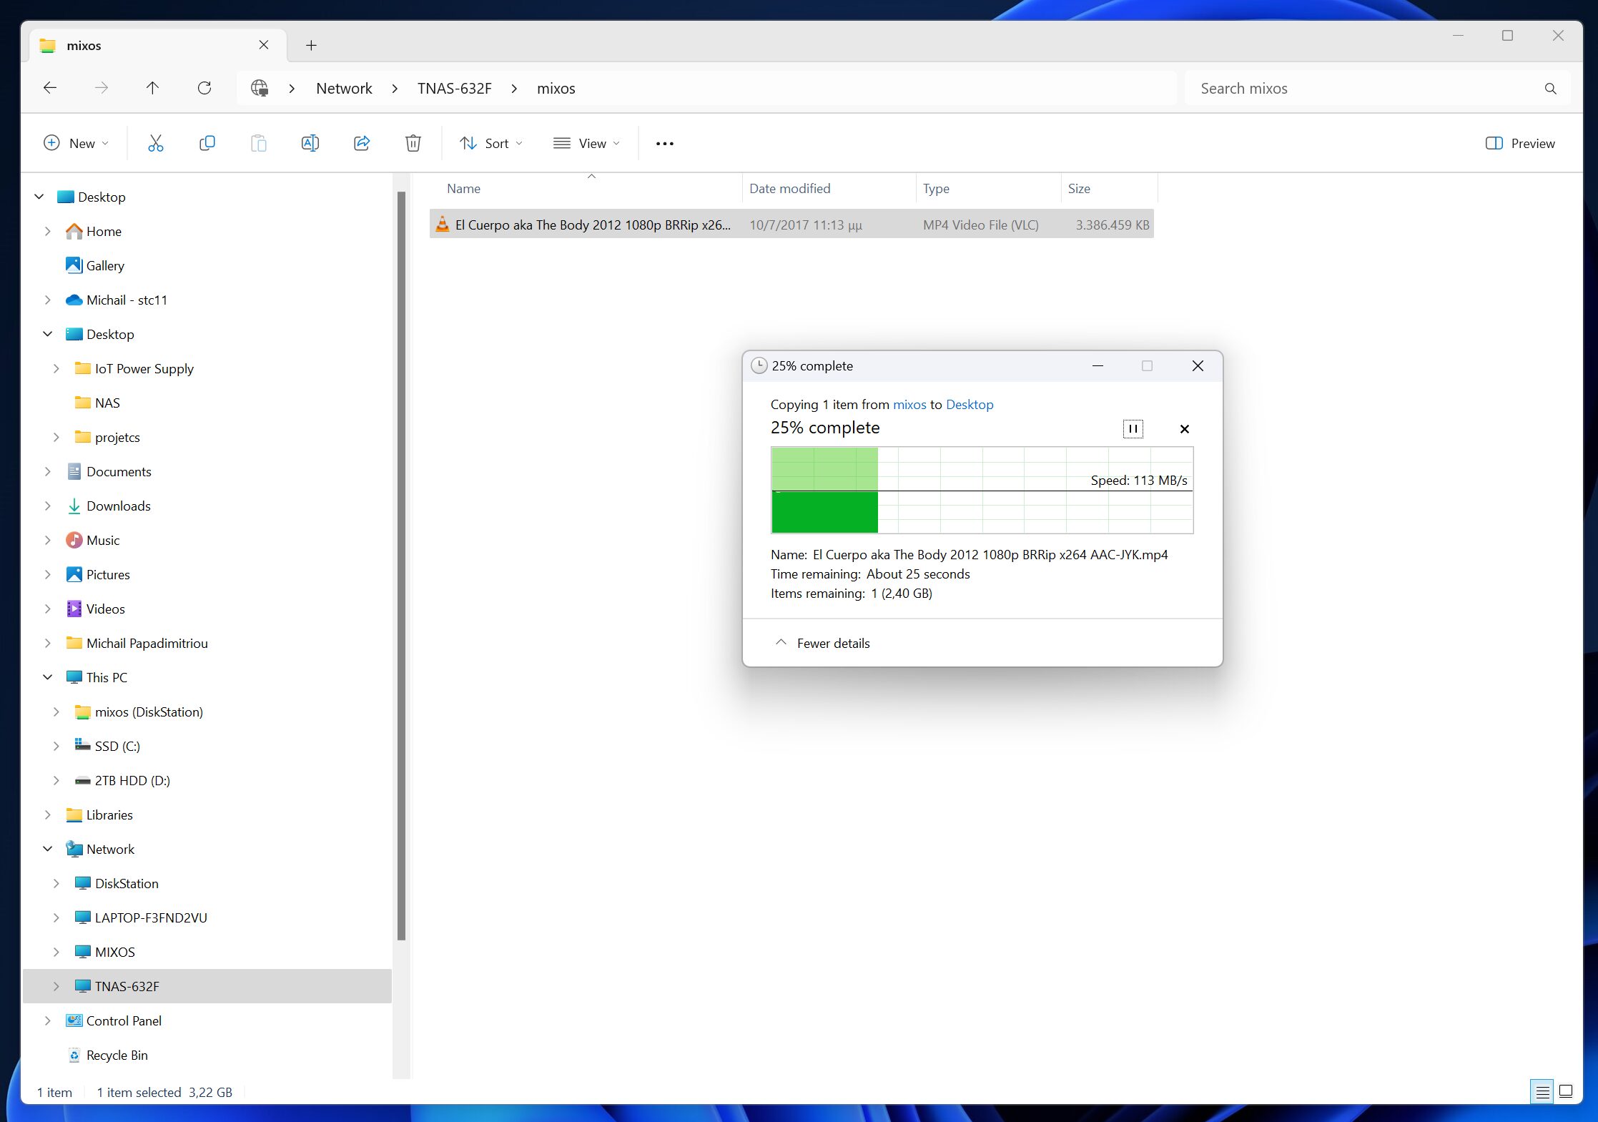Click the Copy icon in toolbar
1598x1122 pixels.
pyautogui.click(x=207, y=143)
